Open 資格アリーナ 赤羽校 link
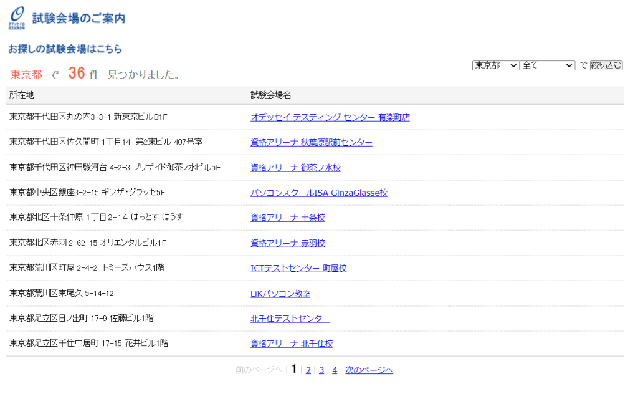The width and height of the screenshot is (638, 394). (x=288, y=243)
